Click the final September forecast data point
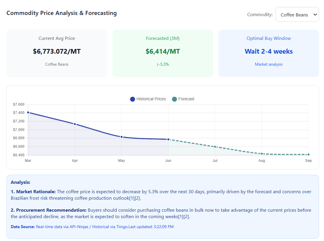This screenshot has height=241, width=324. click(x=308, y=154)
